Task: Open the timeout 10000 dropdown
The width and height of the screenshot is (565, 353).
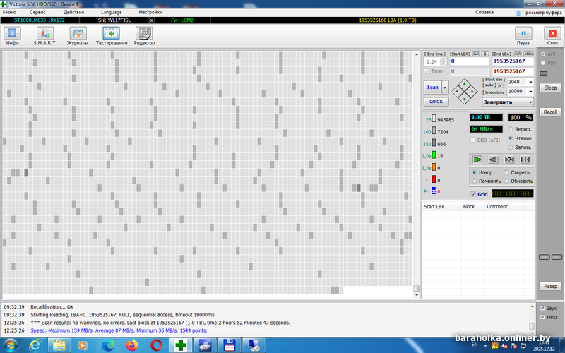Action: point(530,92)
